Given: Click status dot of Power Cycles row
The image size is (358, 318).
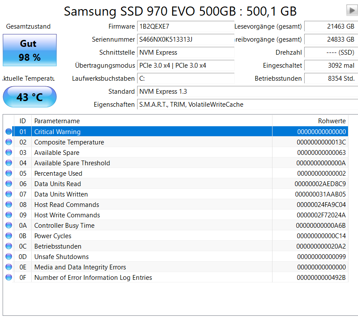Looking at the screenshot, I should click(9, 236).
